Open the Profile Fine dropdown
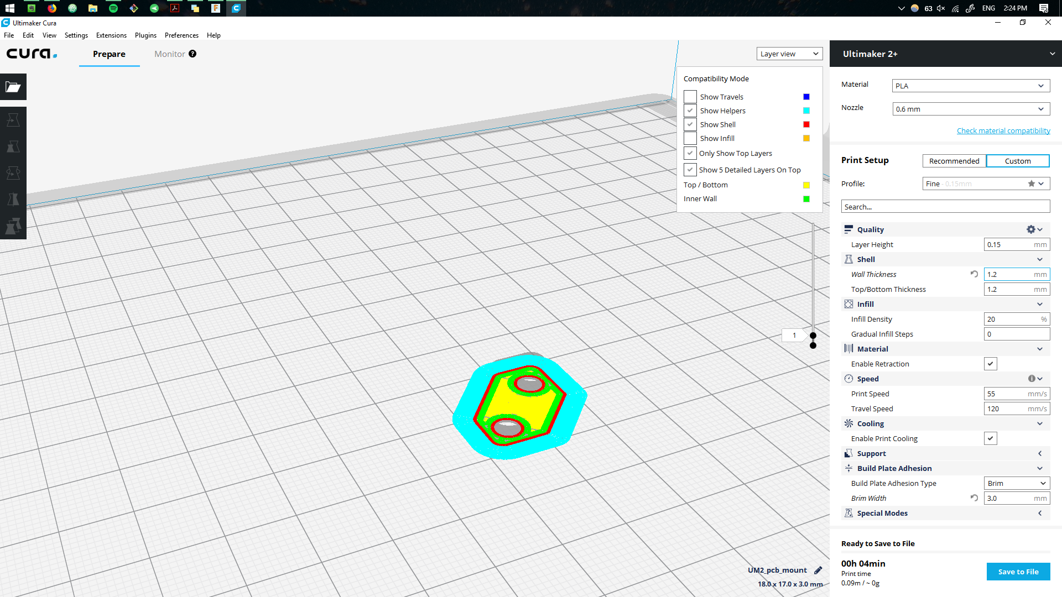This screenshot has width=1062, height=597. click(986, 184)
